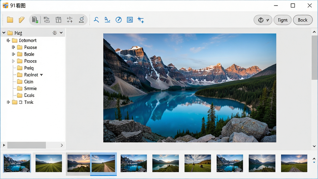Viewport: 318px width, 179px height.
Task: Select the crop grid toolbar icon
Action: click(70, 20)
